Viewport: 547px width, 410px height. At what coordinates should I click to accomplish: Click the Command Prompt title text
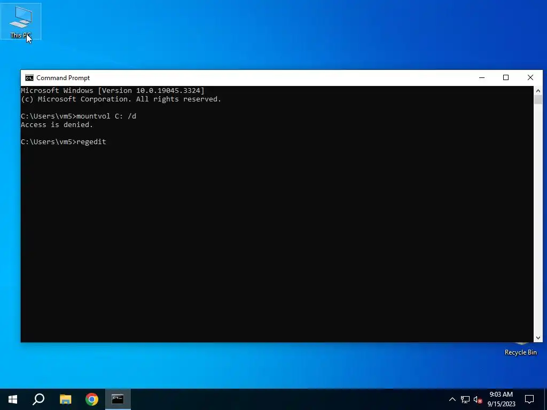pos(63,78)
